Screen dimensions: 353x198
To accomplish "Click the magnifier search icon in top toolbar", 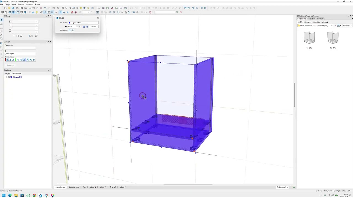I will [66, 8].
